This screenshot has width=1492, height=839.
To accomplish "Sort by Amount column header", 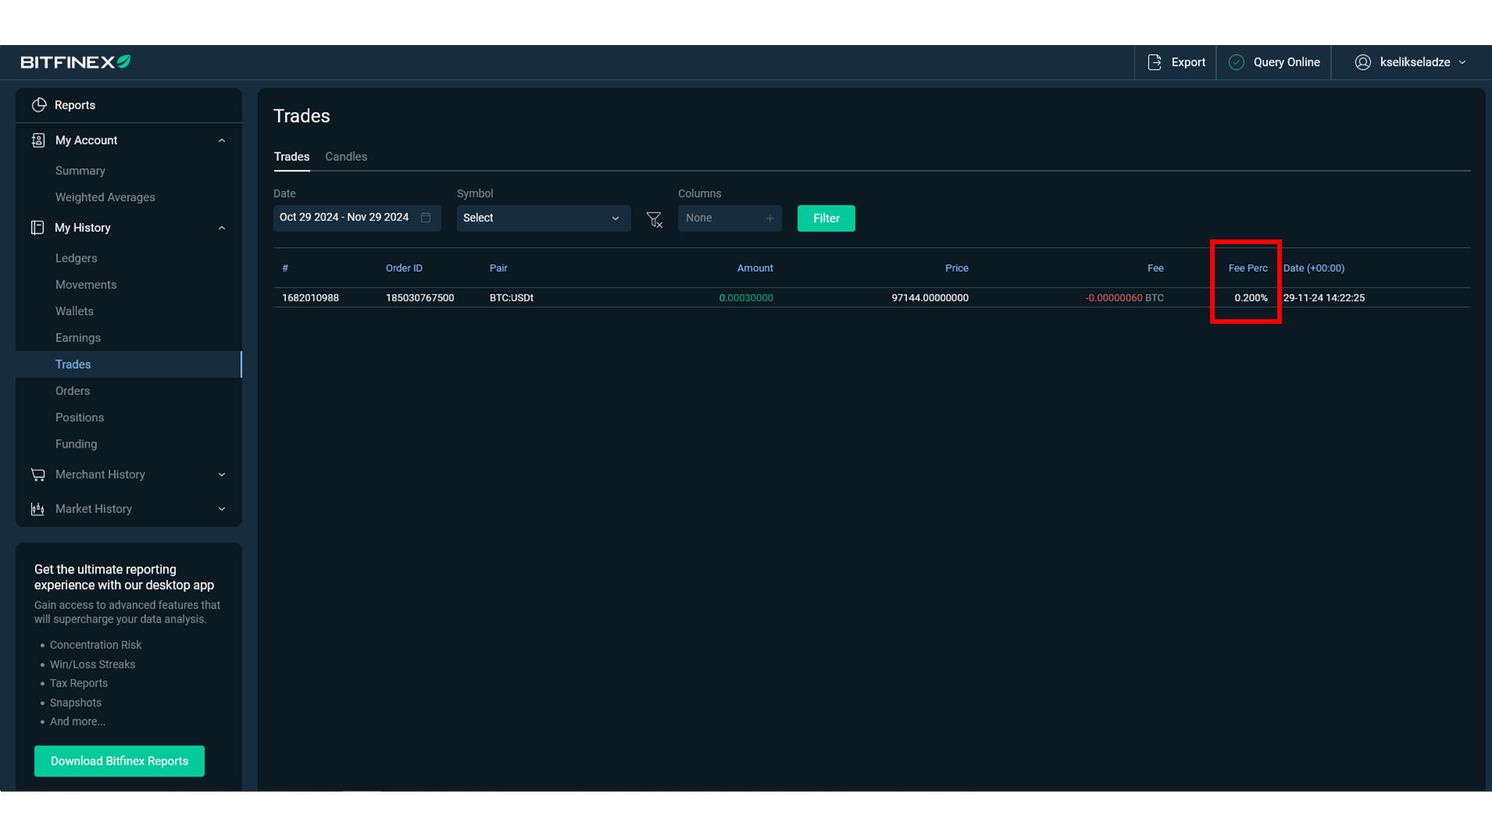I will point(755,268).
